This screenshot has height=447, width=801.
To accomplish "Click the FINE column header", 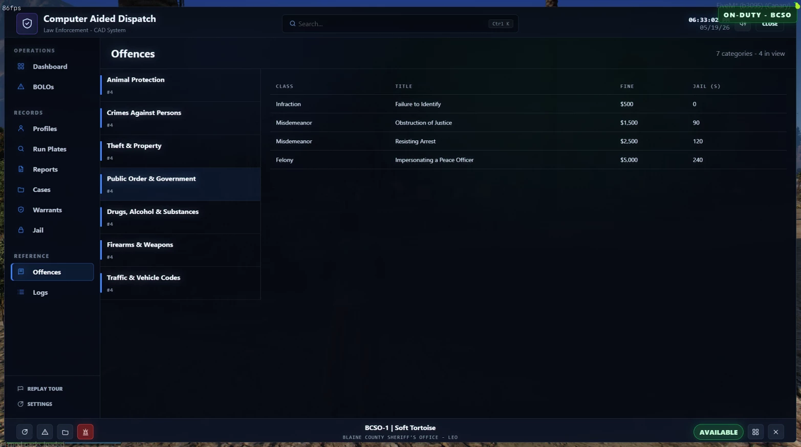I will pyautogui.click(x=627, y=86).
